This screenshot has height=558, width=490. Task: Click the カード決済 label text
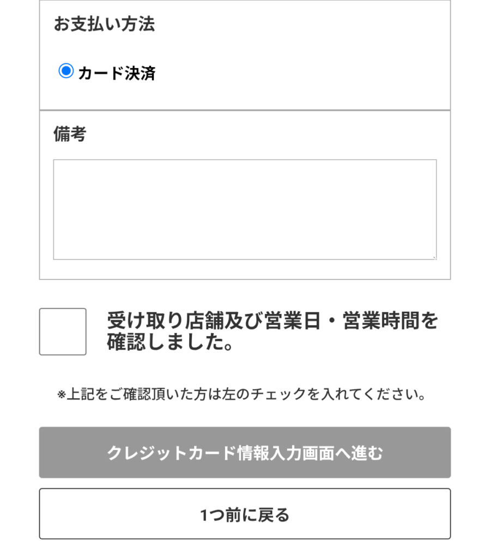(117, 73)
